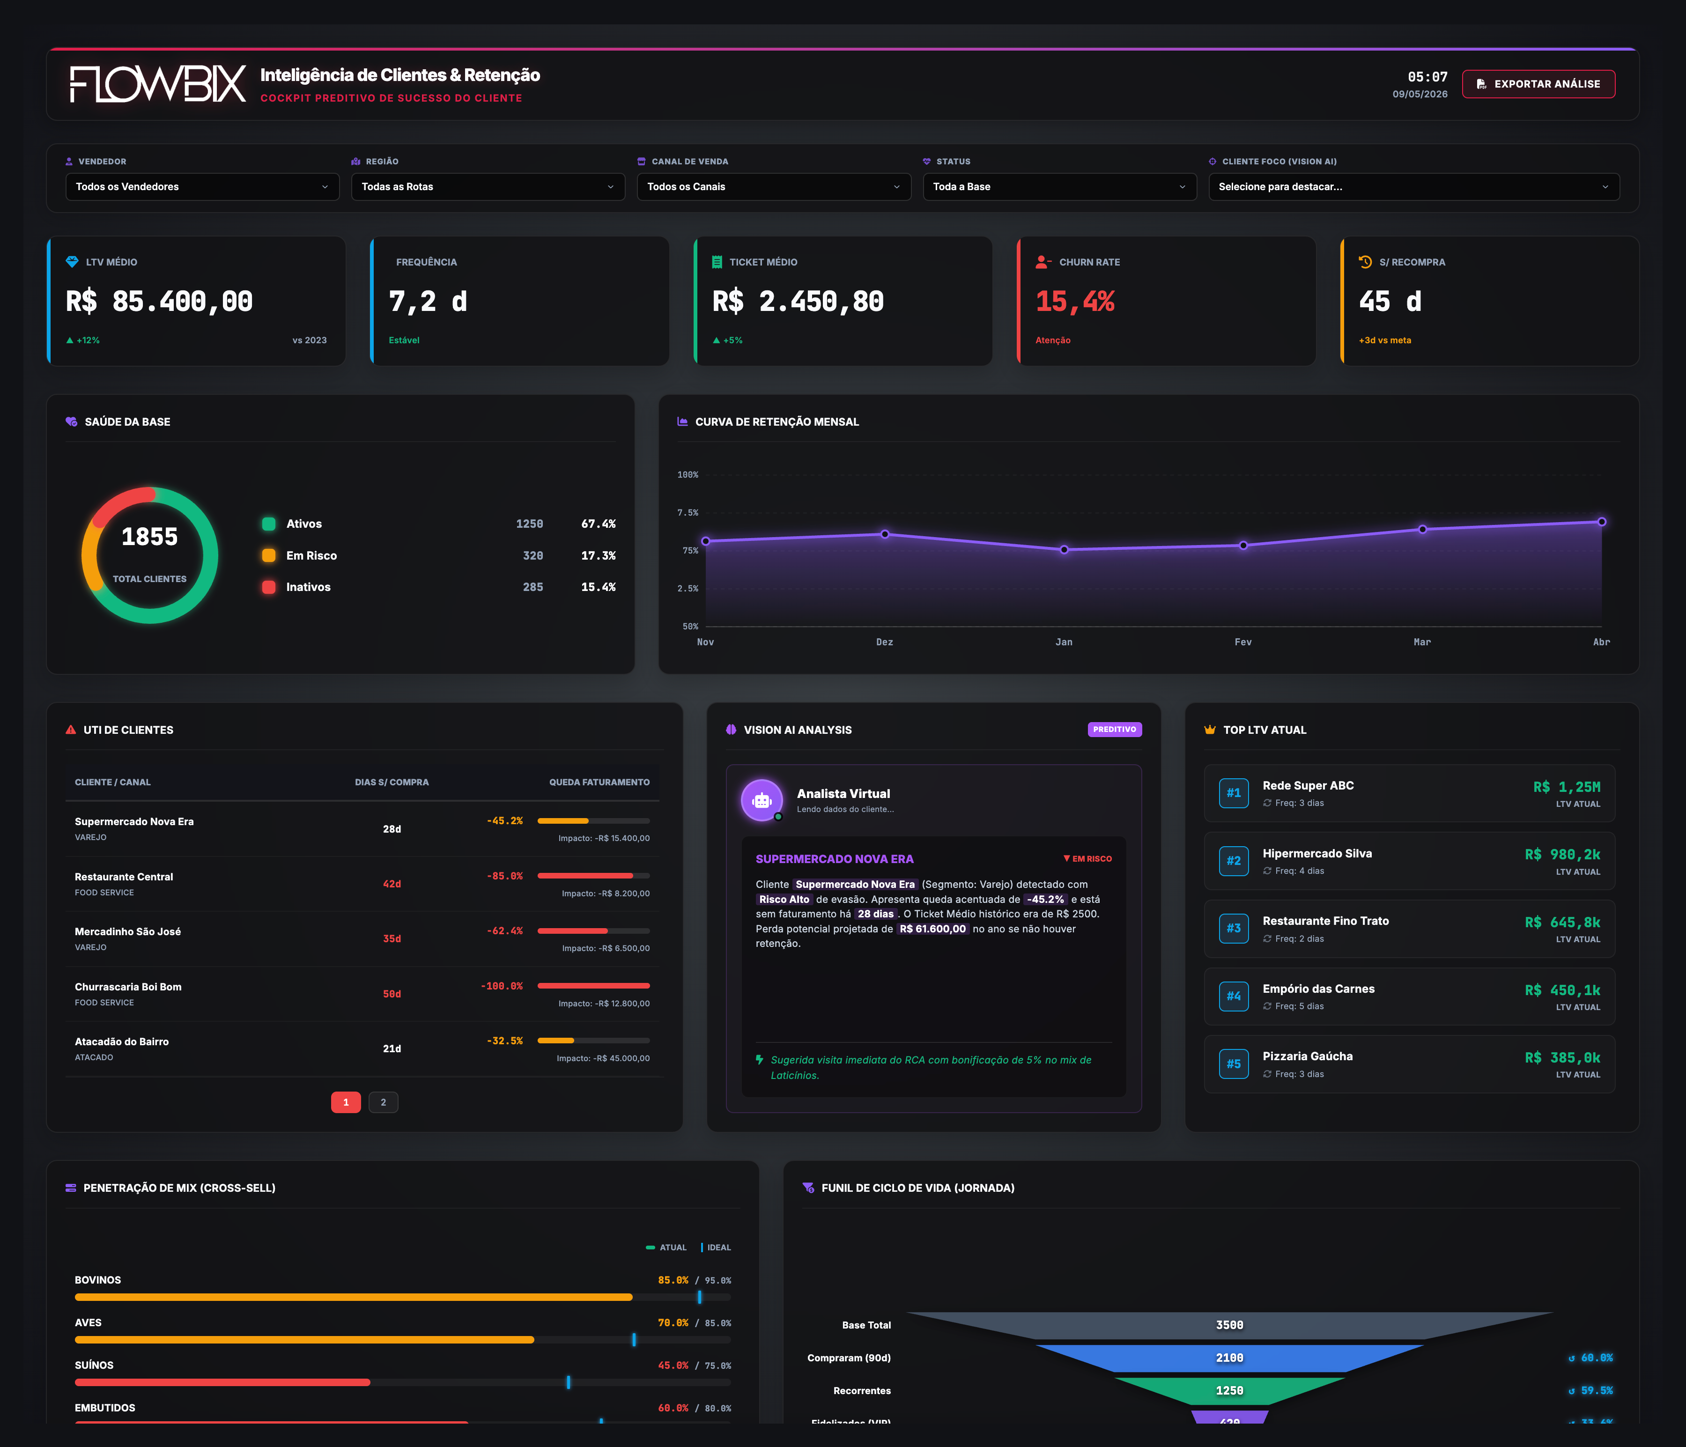Viewport: 1686px width, 1447px height.
Task: Select the Restaurante Central row
Action: [362, 884]
